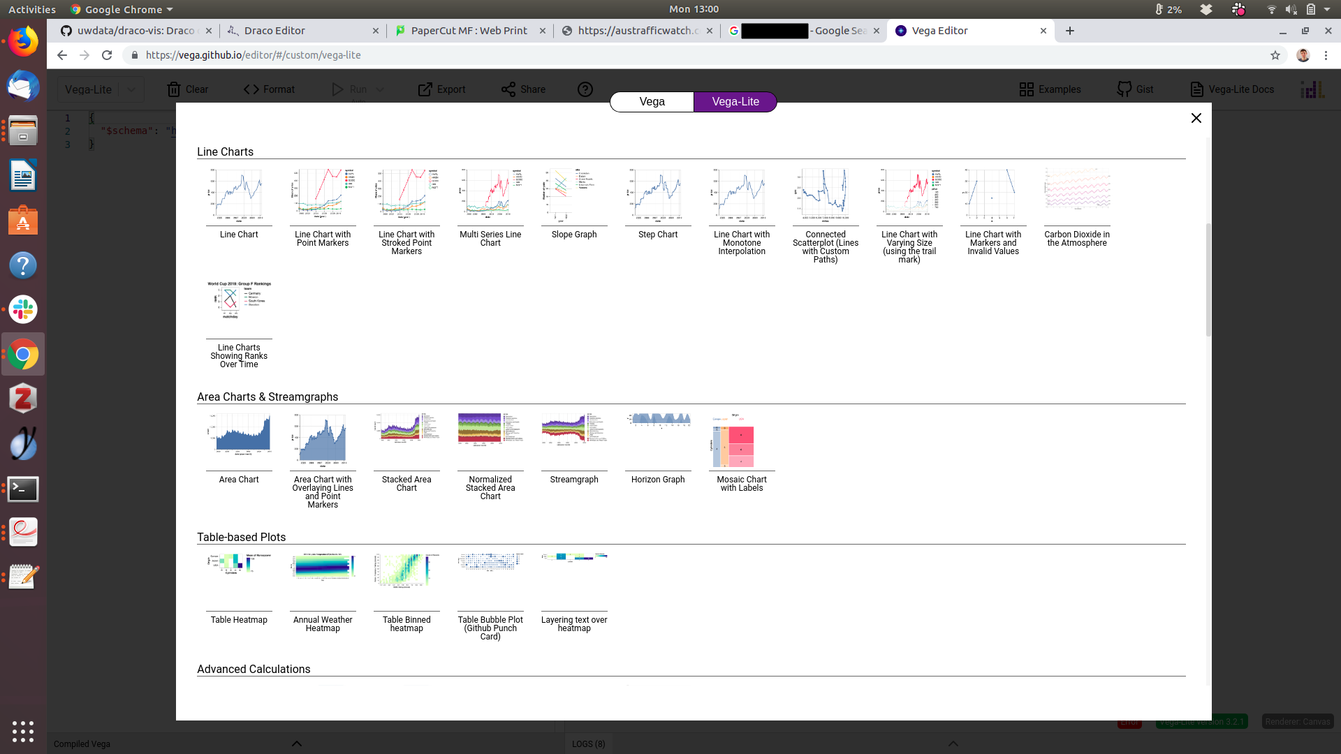Expand the Run options dropdown arrow
This screenshot has width=1341, height=754.
coord(380,89)
